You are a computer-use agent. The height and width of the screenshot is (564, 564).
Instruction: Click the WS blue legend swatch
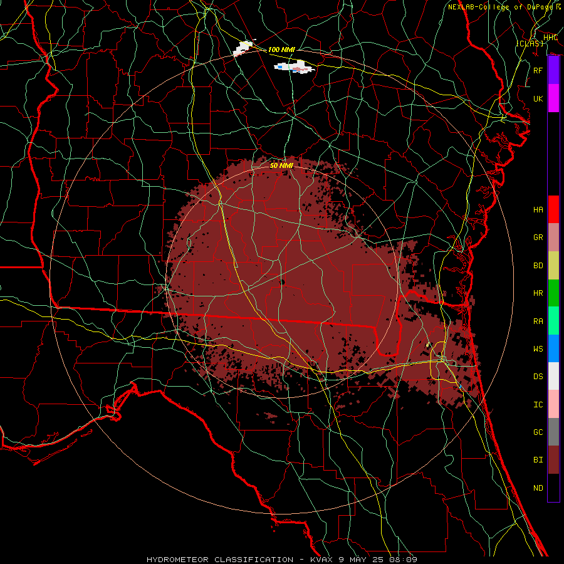point(553,348)
